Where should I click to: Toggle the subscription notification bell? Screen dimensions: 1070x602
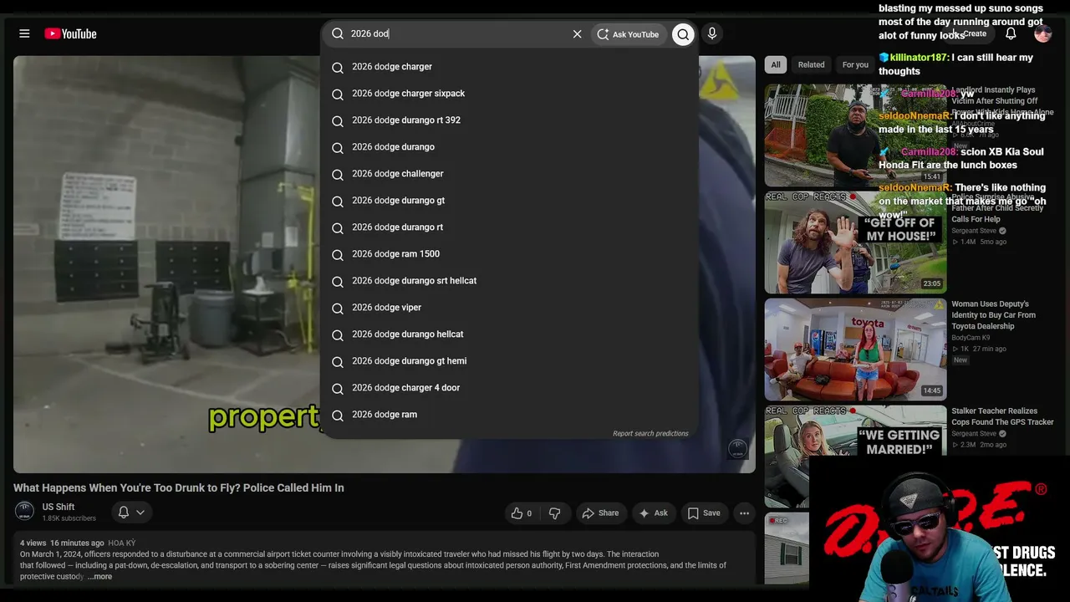click(x=124, y=513)
